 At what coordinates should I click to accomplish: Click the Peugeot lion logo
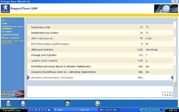(x=5, y=9)
